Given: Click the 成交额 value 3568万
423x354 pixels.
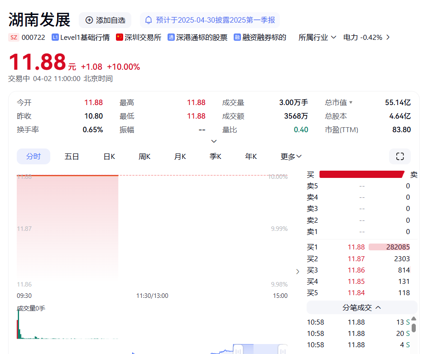Looking at the screenshot, I should pos(296,116).
